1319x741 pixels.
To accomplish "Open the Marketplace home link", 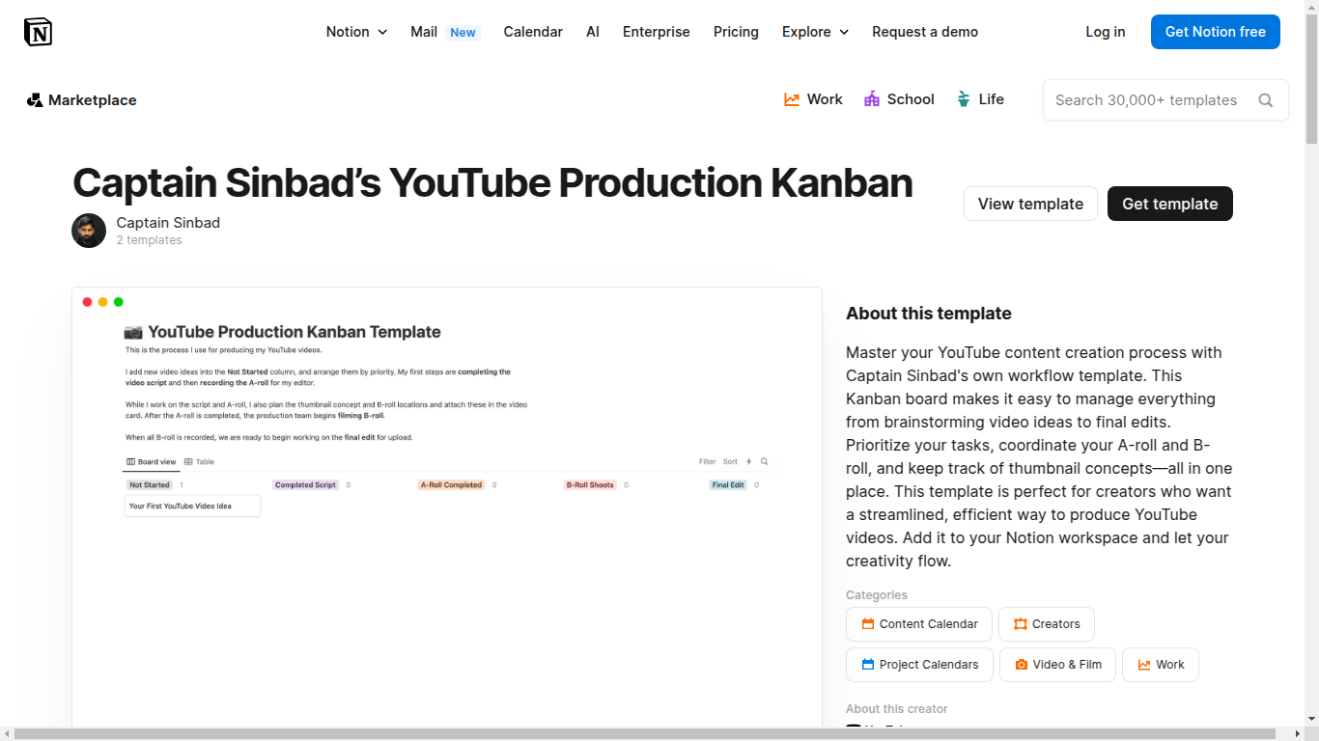I will click(82, 100).
